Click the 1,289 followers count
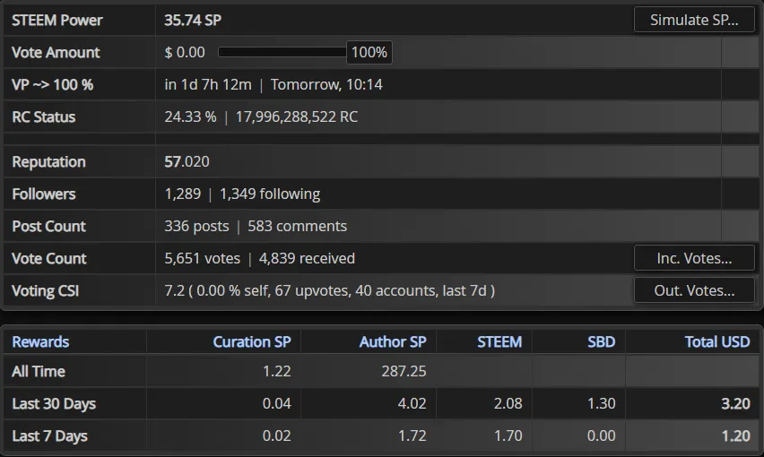764x457 pixels. coord(183,194)
